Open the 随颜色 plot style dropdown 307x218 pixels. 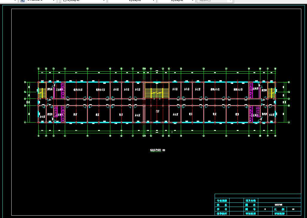(x=215, y=1)
